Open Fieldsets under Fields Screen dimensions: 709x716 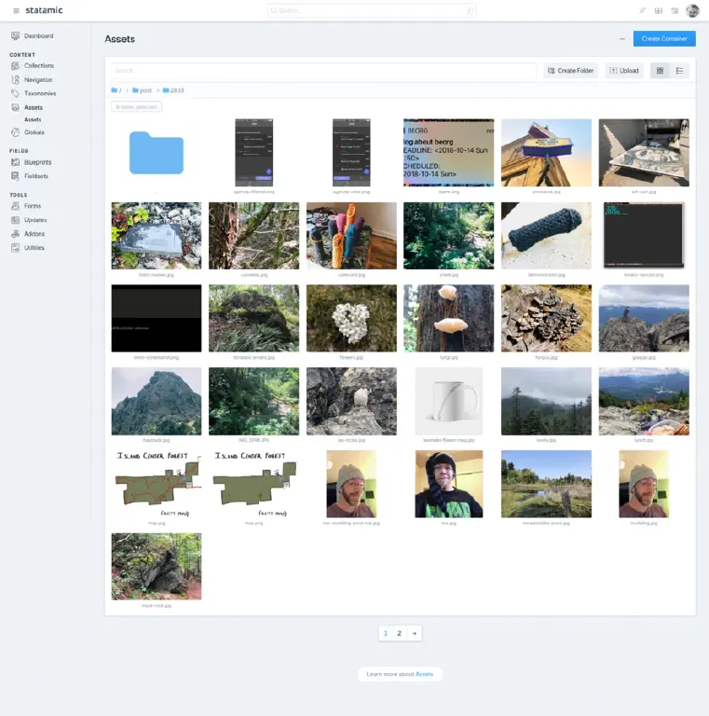click(x=30, y=176)
